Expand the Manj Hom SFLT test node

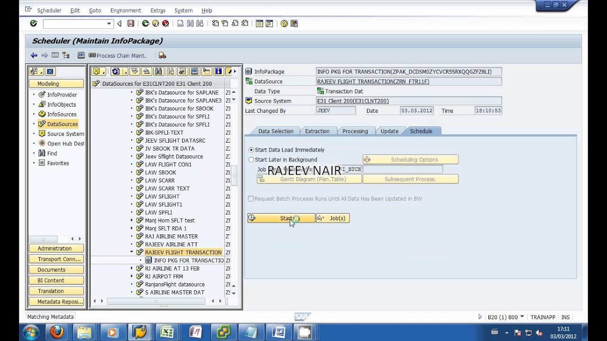(x=132, y=220)
